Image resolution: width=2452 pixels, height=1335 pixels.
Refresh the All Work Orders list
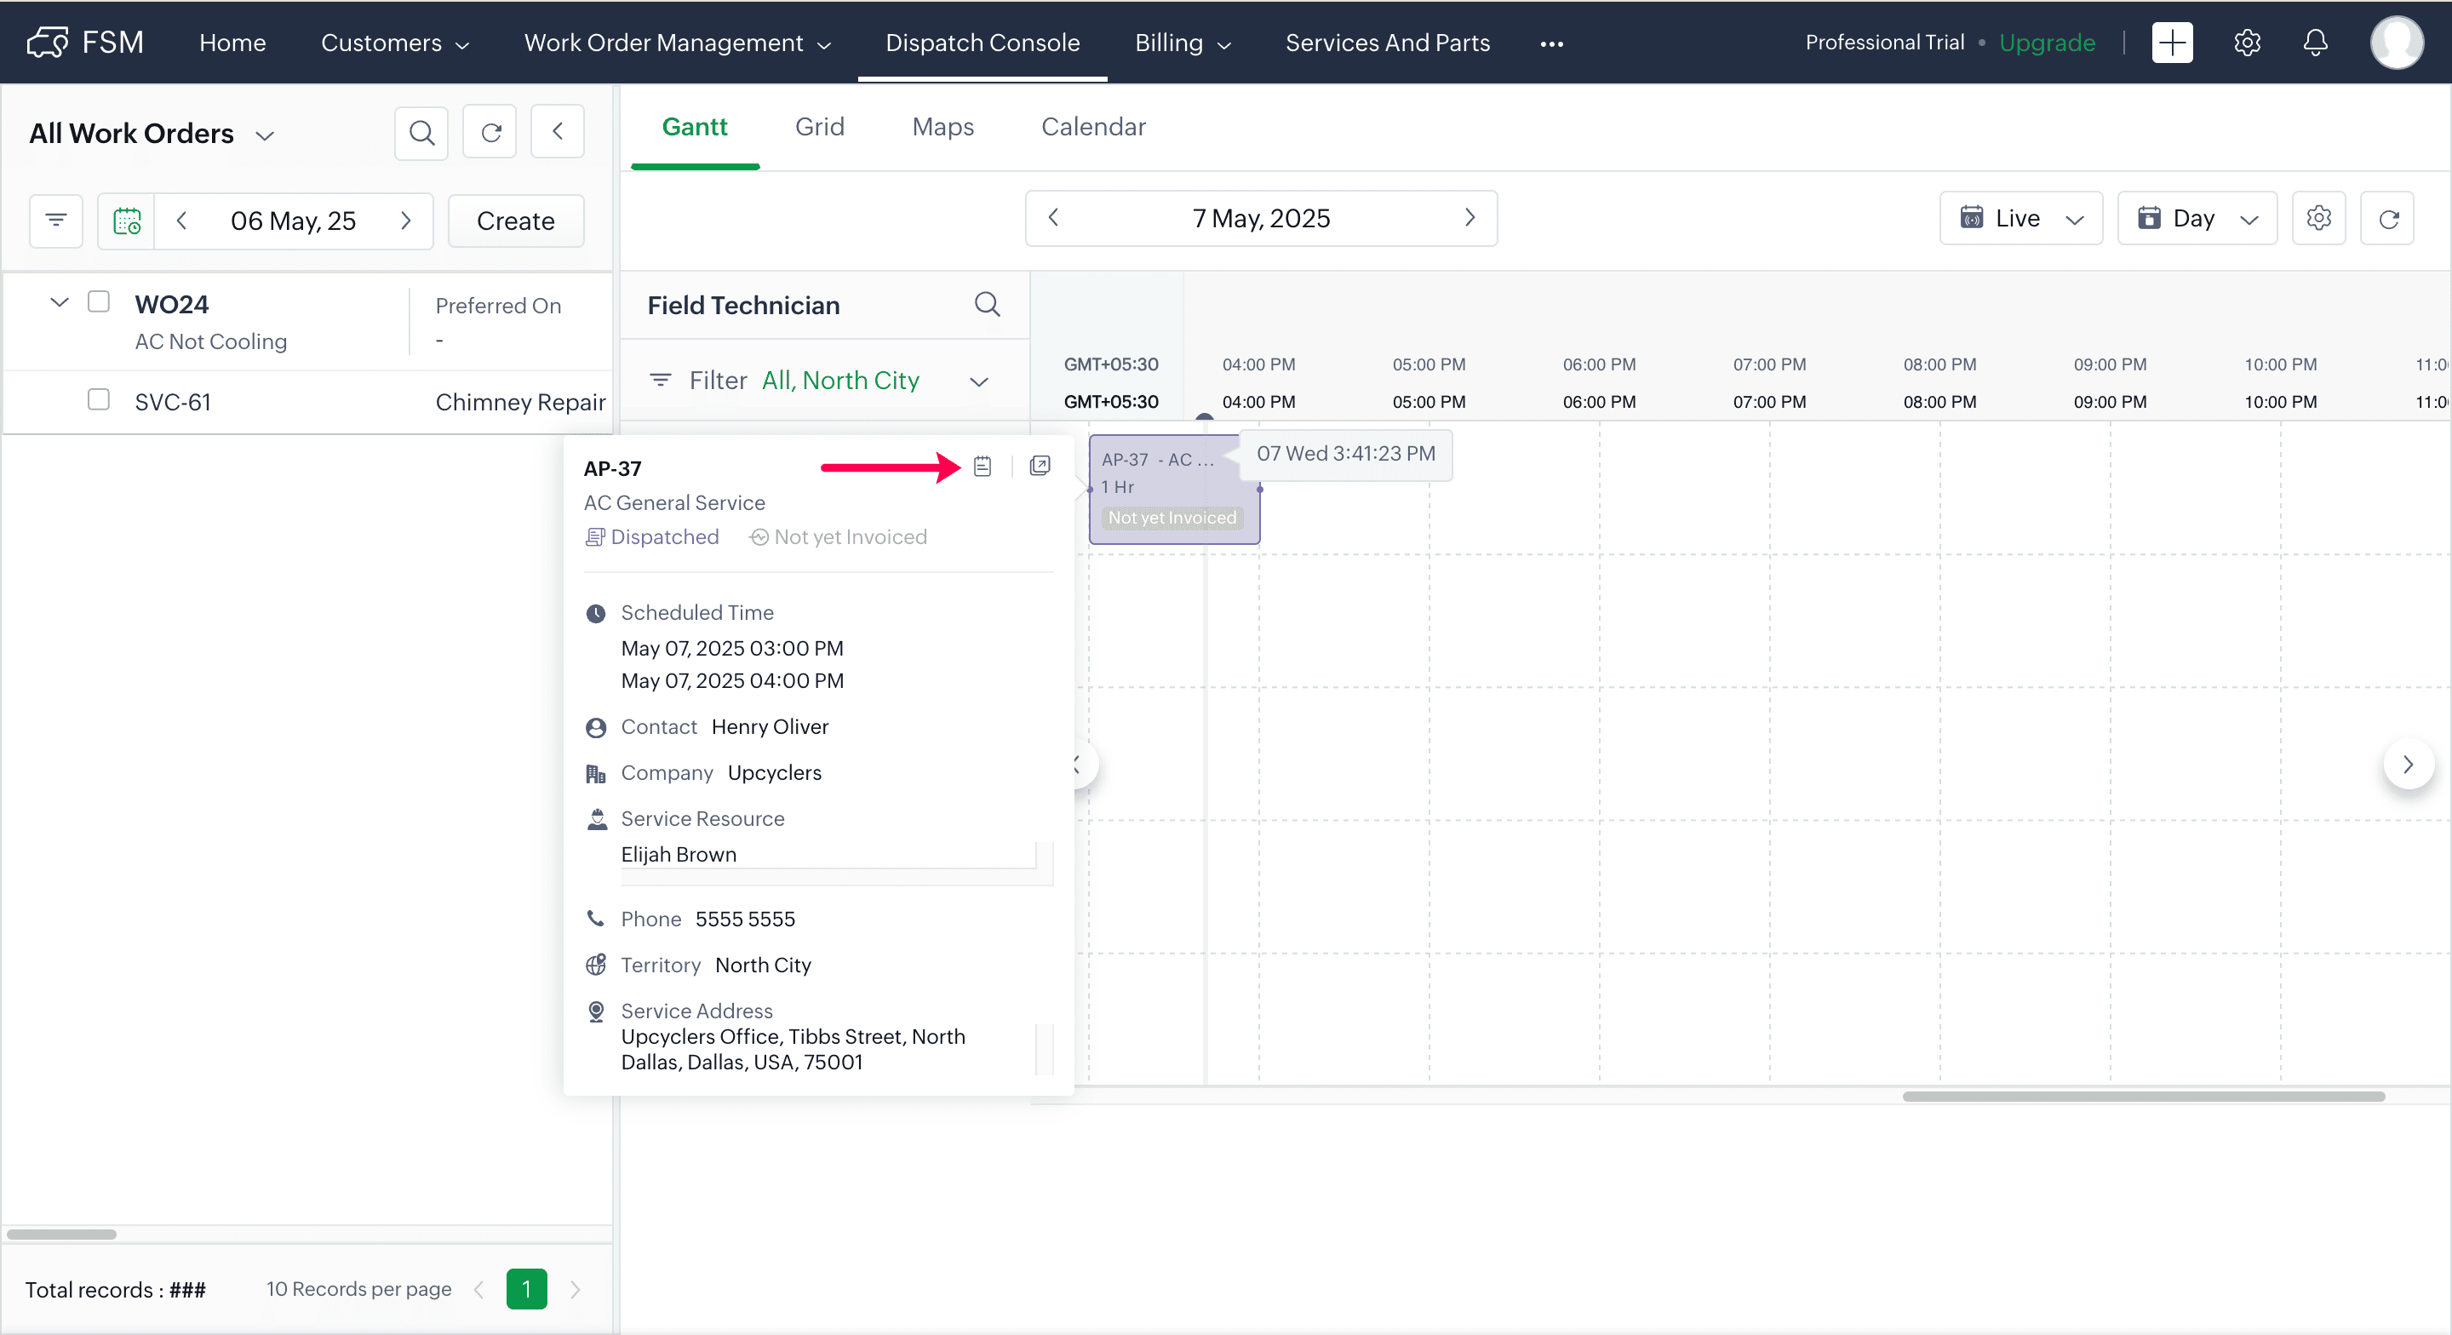(490, 134)
